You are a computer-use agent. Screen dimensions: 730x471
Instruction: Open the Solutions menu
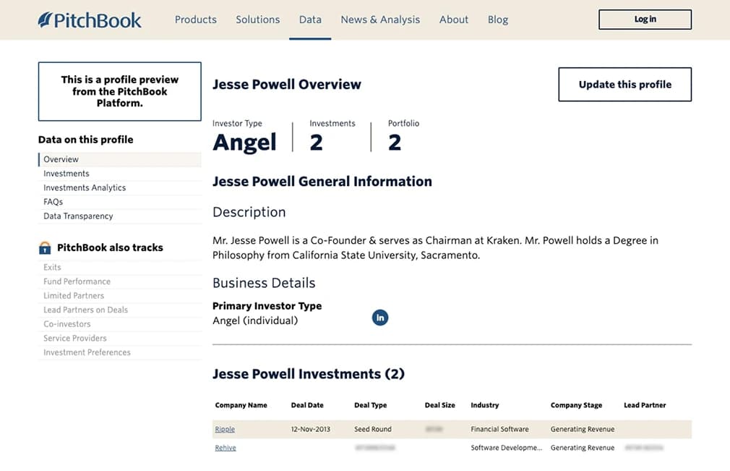tap(257, 20)
